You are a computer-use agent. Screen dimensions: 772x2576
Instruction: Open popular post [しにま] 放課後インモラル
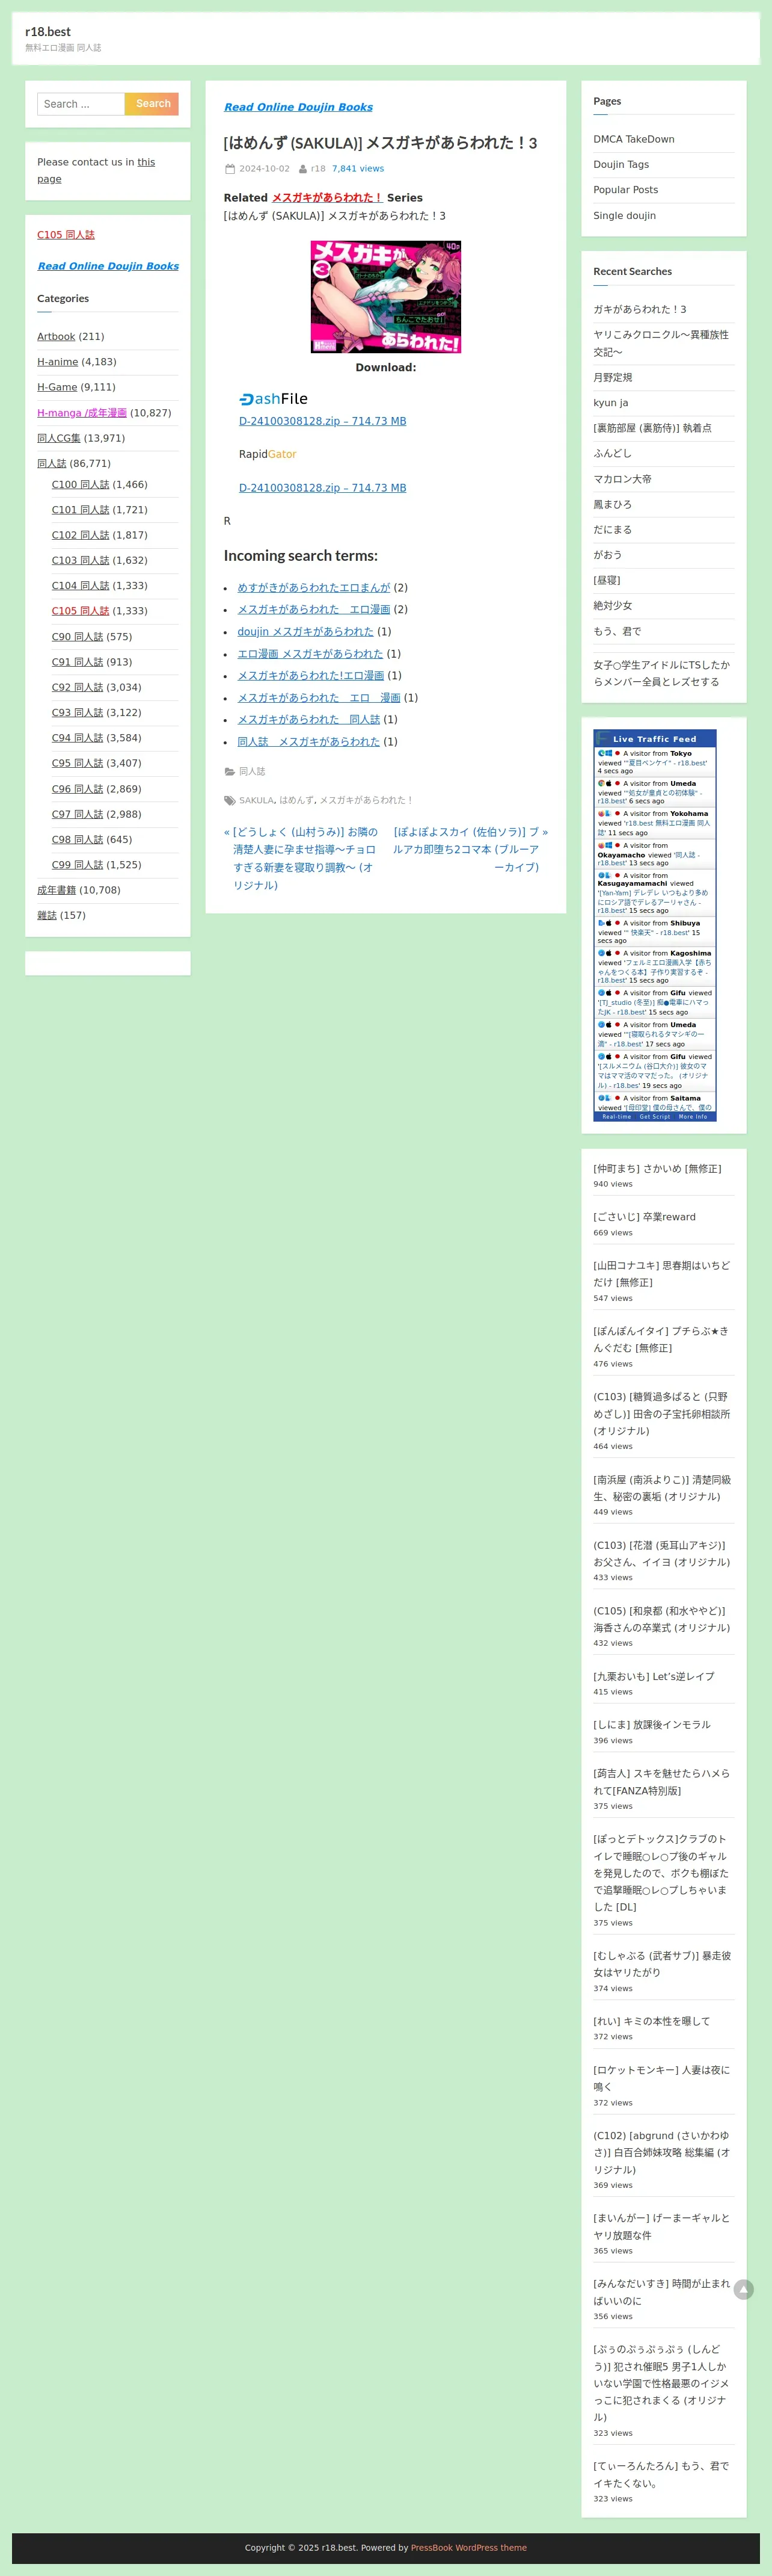[x=651, y=1725]
